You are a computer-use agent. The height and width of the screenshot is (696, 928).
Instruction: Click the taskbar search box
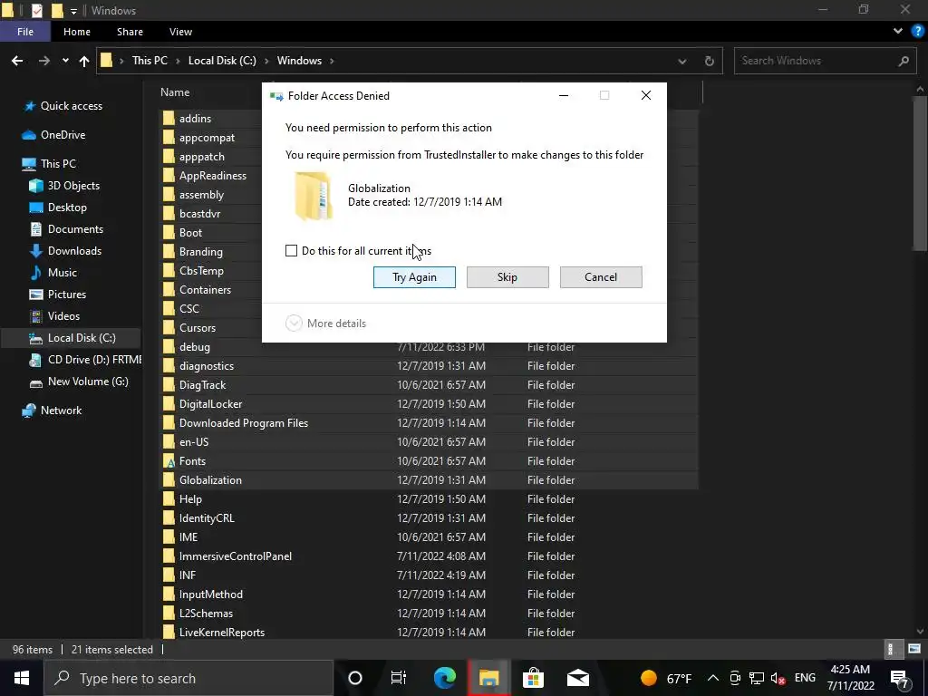[x=188, y=678]
